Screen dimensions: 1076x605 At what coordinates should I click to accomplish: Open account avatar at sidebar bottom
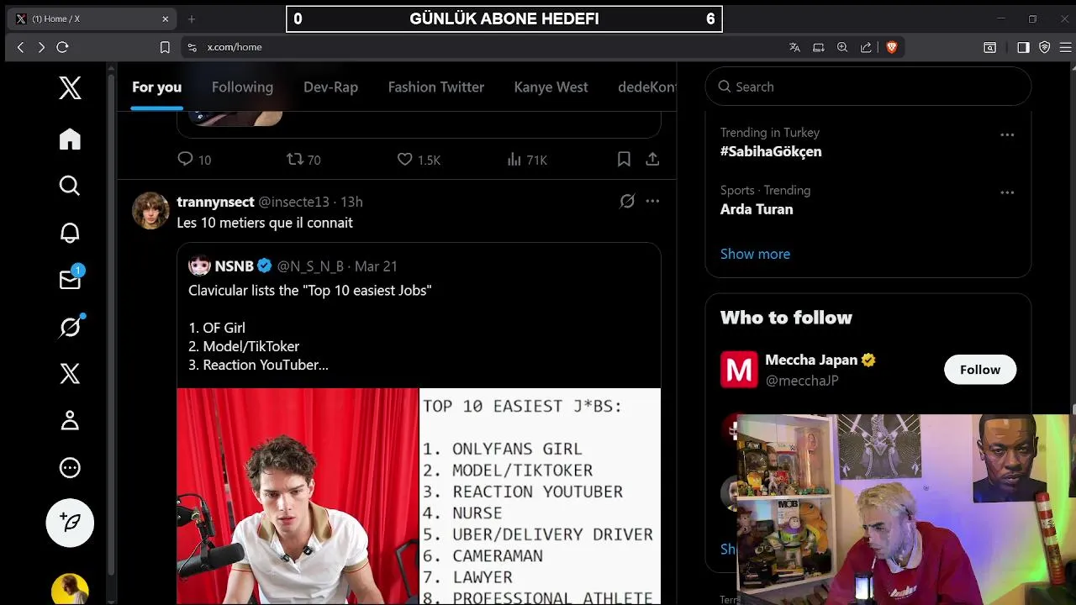[x=70, y=589]
